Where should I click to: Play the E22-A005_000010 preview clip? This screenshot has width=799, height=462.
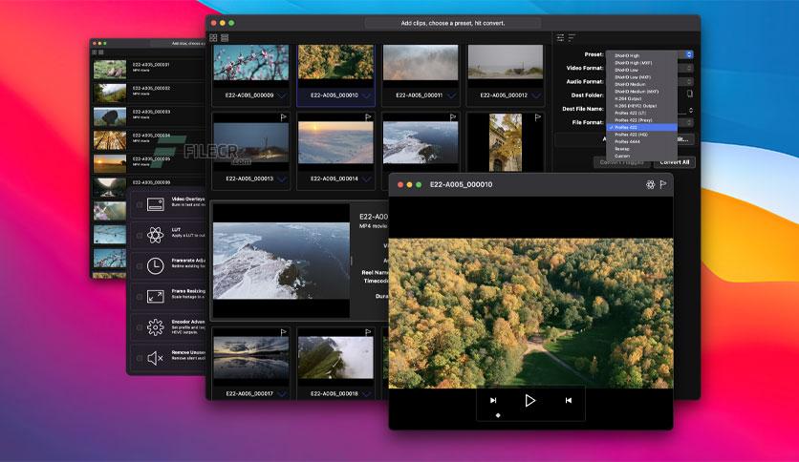[529, 401]
